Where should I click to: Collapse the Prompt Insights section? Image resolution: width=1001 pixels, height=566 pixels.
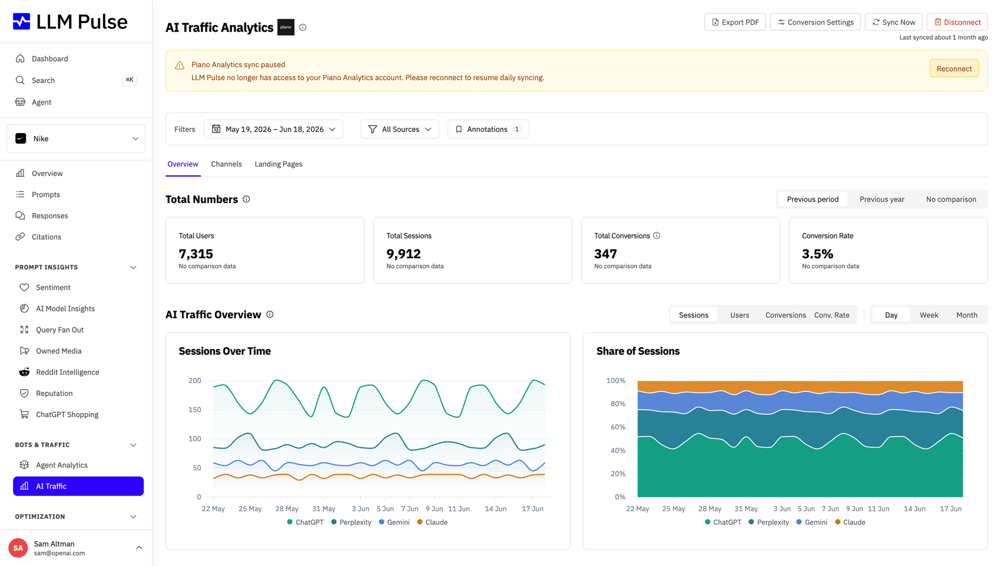coord(133,267)
